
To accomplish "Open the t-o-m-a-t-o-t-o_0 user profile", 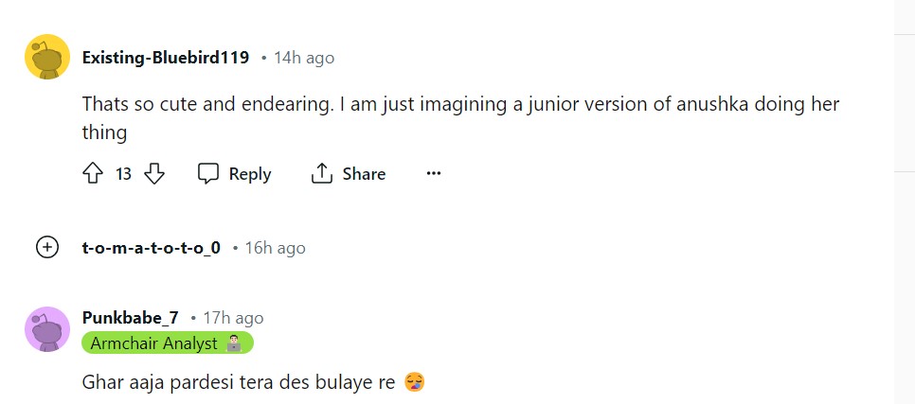I will tap(152, 248).
